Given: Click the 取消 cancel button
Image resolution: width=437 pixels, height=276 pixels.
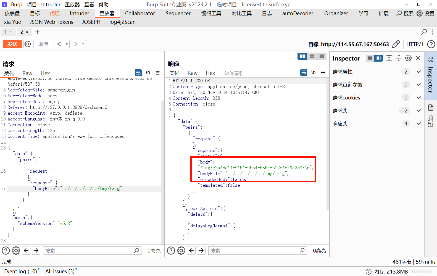Looking at the screenshot, I should (43, 44).
